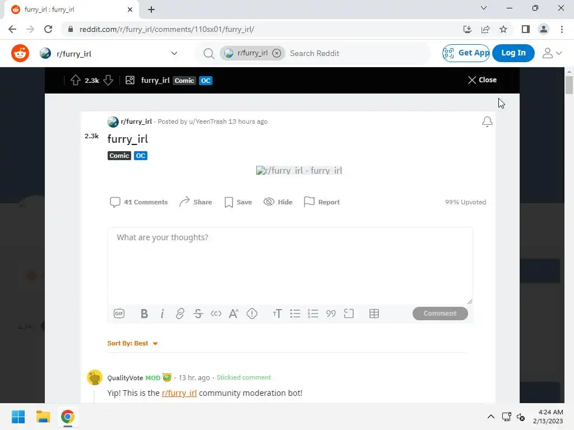Report this post
574x430 pixels.
tap(322, 202)
